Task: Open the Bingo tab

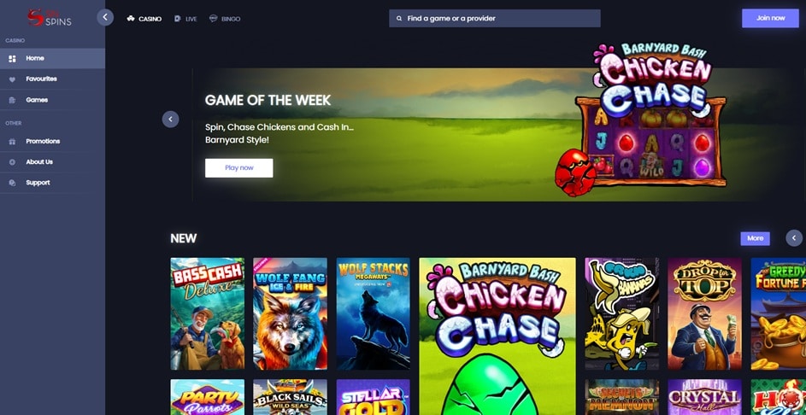Action: [225, 19]
